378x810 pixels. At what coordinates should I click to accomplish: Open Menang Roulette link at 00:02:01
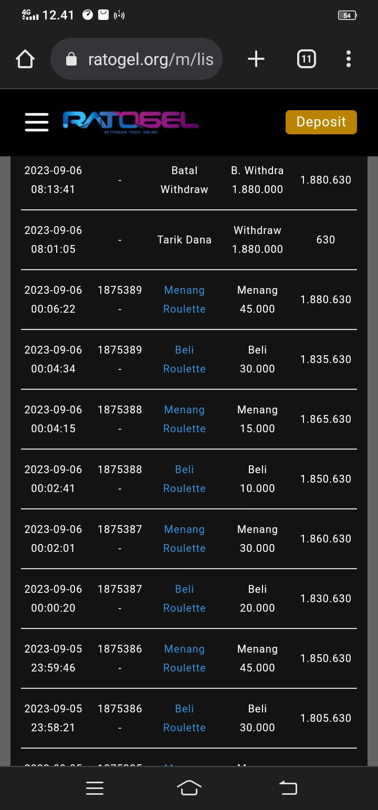[184, 539]
